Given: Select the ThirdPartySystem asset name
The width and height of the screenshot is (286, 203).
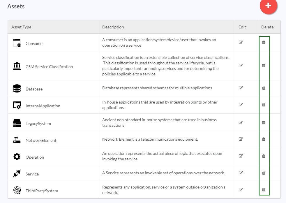Looking at the screenshot, I should click(42, 191).
